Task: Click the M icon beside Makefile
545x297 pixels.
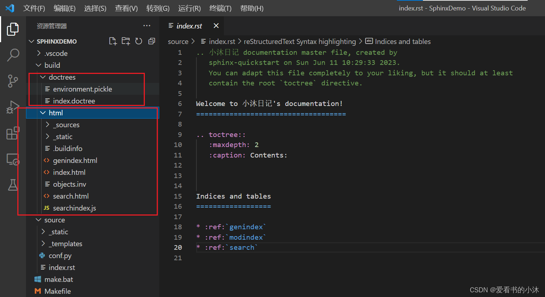Action: click(38, 291)
